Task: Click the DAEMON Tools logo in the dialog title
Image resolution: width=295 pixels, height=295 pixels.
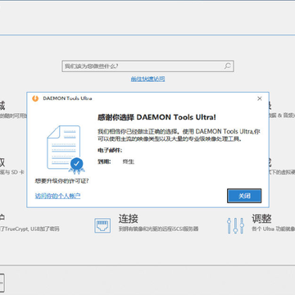Action: tap(35, 98)
